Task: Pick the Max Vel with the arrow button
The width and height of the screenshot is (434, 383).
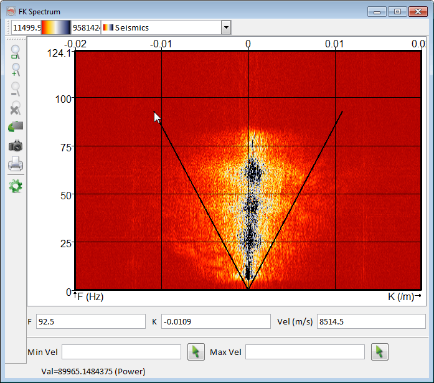Action: click(x=379, y=352)
